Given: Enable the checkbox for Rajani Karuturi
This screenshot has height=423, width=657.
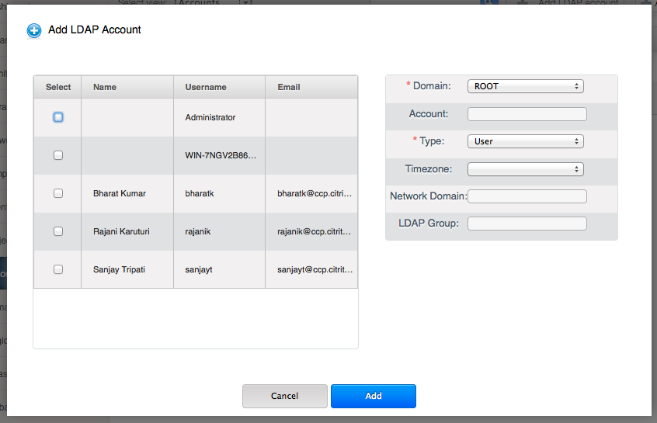Looking at the screenshot, I should tap(58, 231).
